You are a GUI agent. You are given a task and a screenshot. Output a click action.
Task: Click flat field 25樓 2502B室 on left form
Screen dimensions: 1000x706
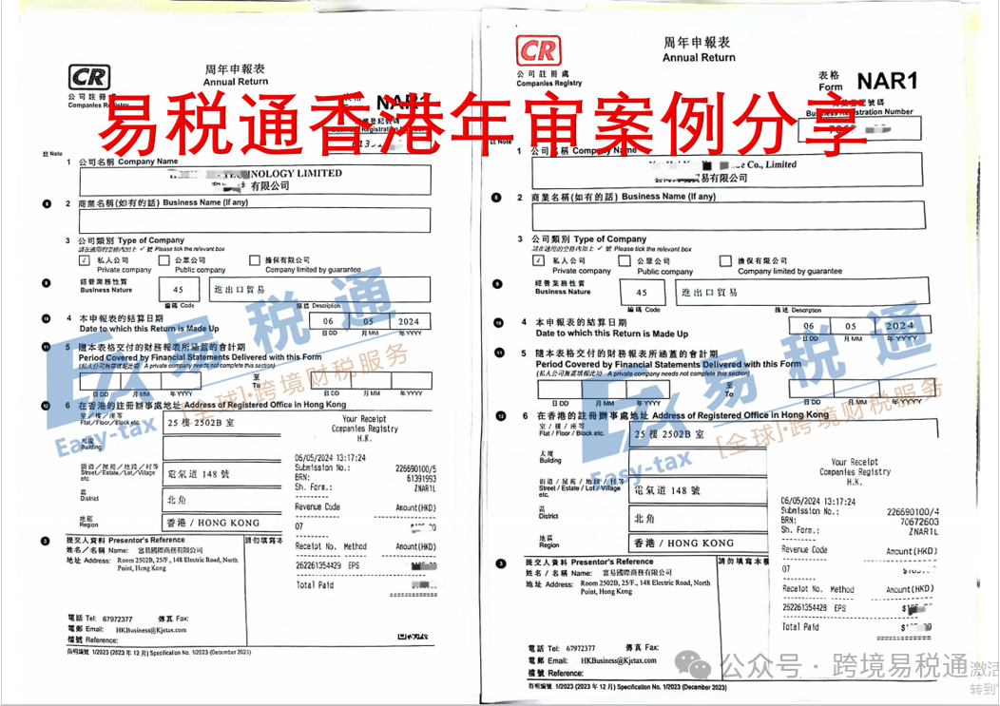[x=222, y=422]
